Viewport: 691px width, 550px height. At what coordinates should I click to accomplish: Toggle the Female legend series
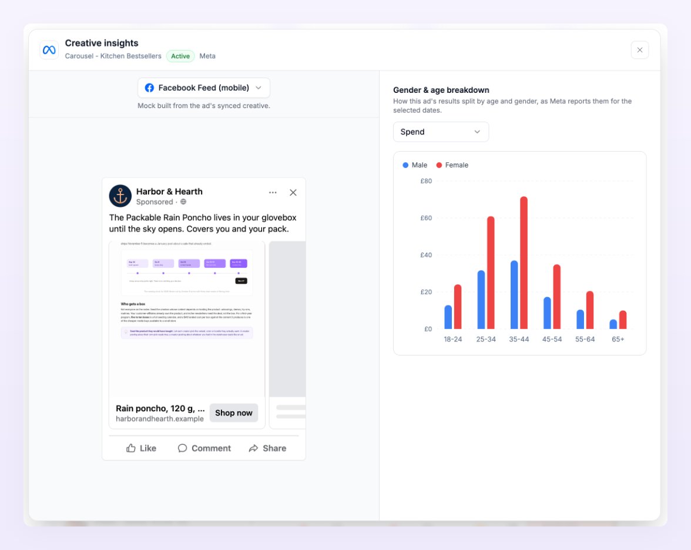pos(452,165)
